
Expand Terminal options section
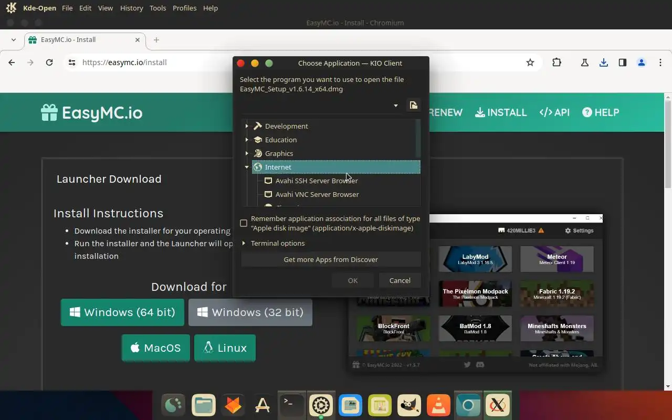point(244,243)
